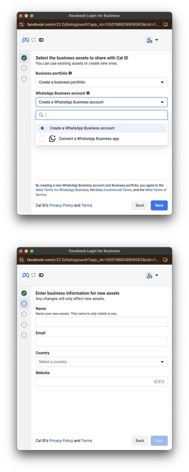Click the WhatsApp app icon beside Connect option

pyautogui.click(x=52, y=139)
